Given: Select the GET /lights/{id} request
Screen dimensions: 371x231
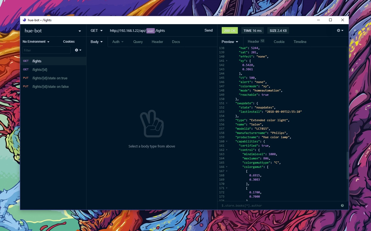Looking at the screenshot, I should coord(53,69).
